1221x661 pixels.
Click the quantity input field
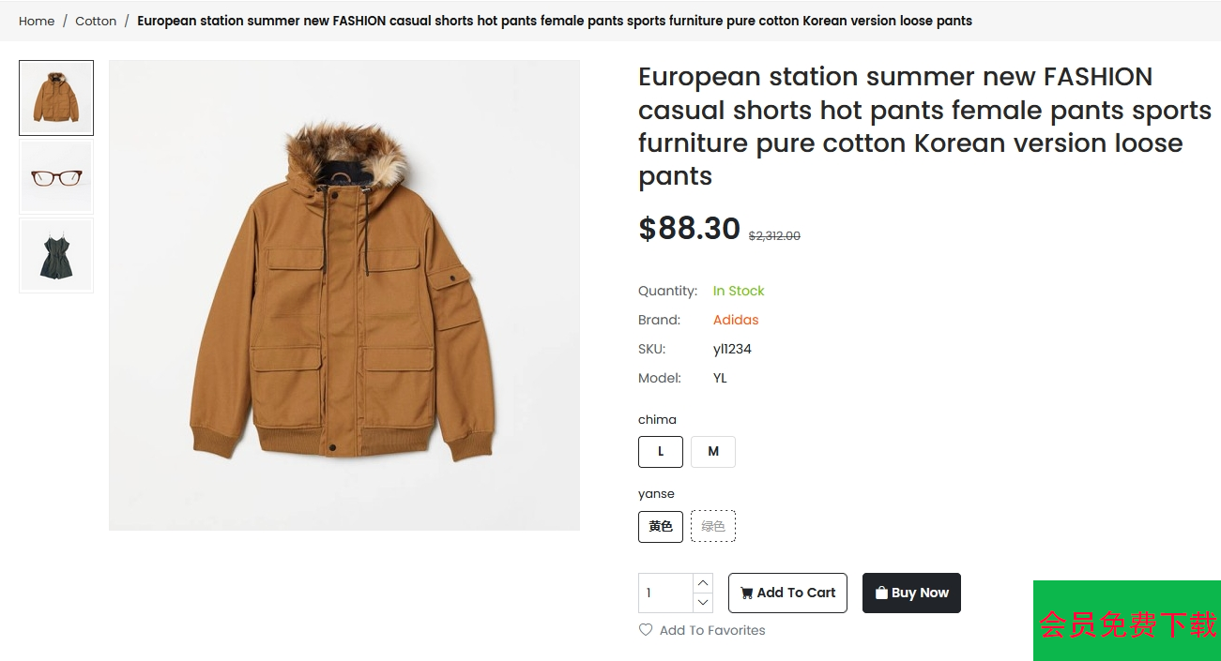(665, 593)
